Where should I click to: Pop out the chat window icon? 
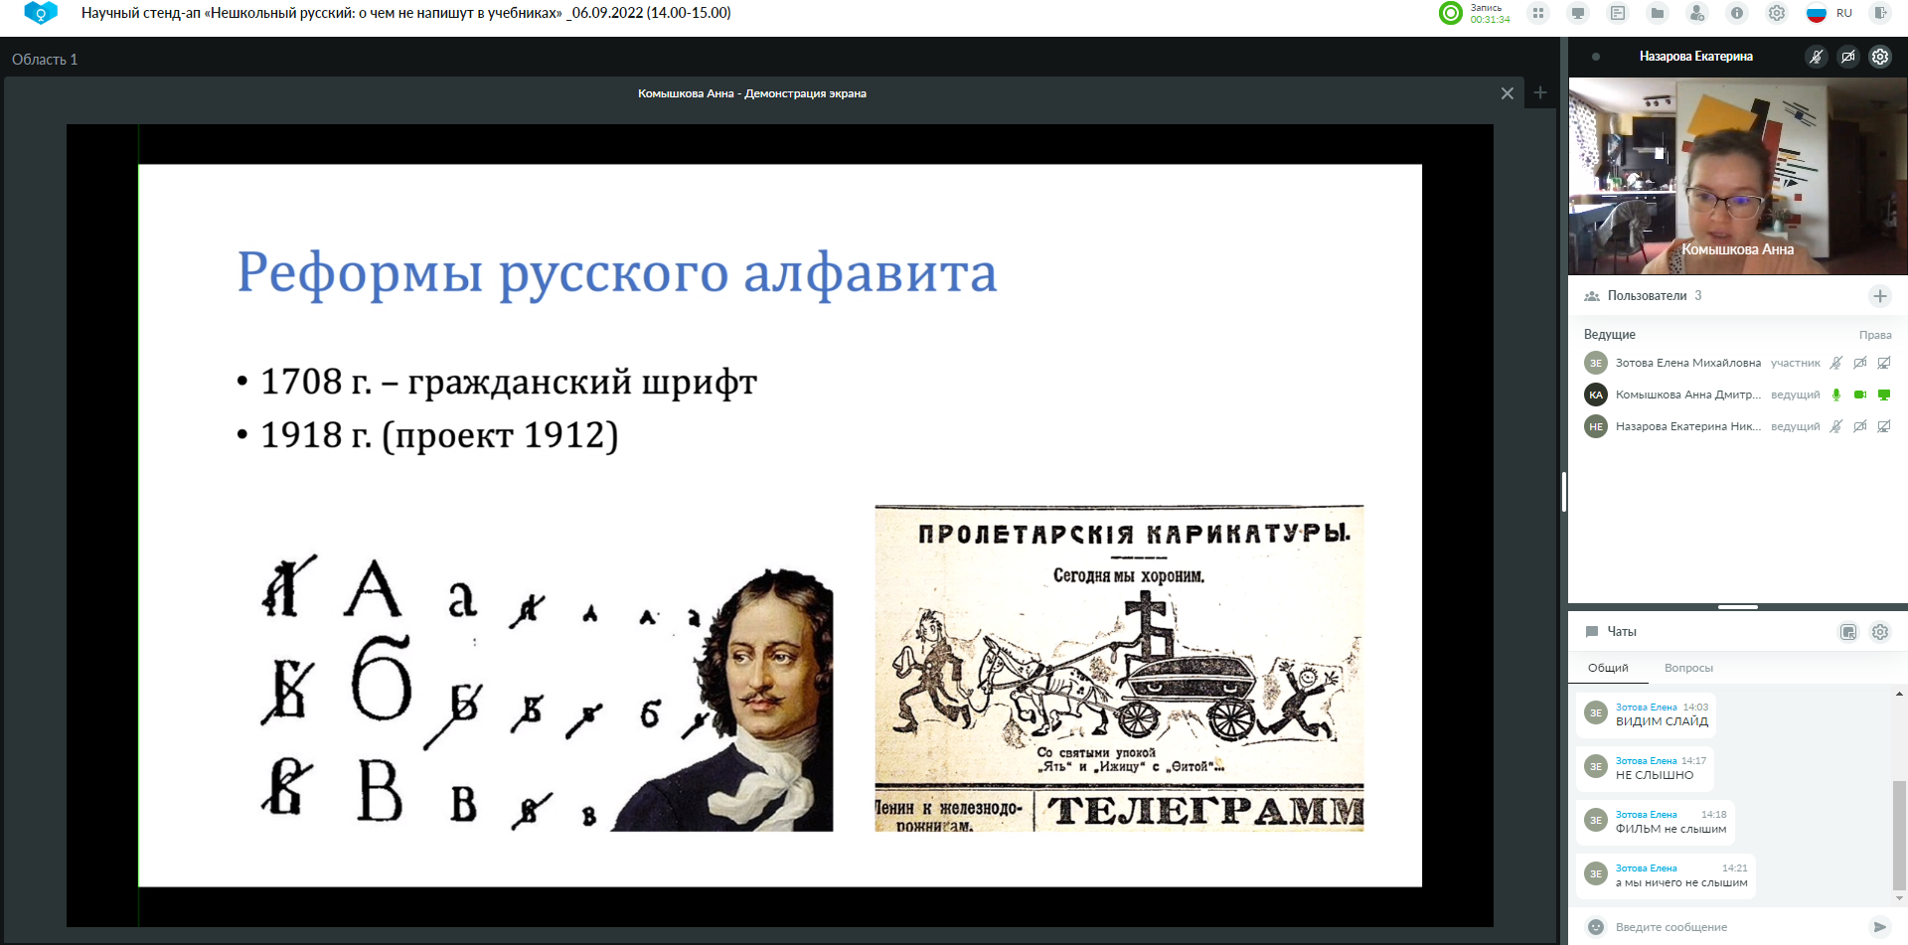click(1848, 632)
